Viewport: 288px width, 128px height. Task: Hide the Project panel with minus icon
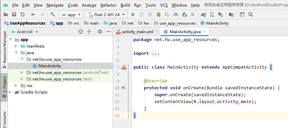tap(108, 32)
